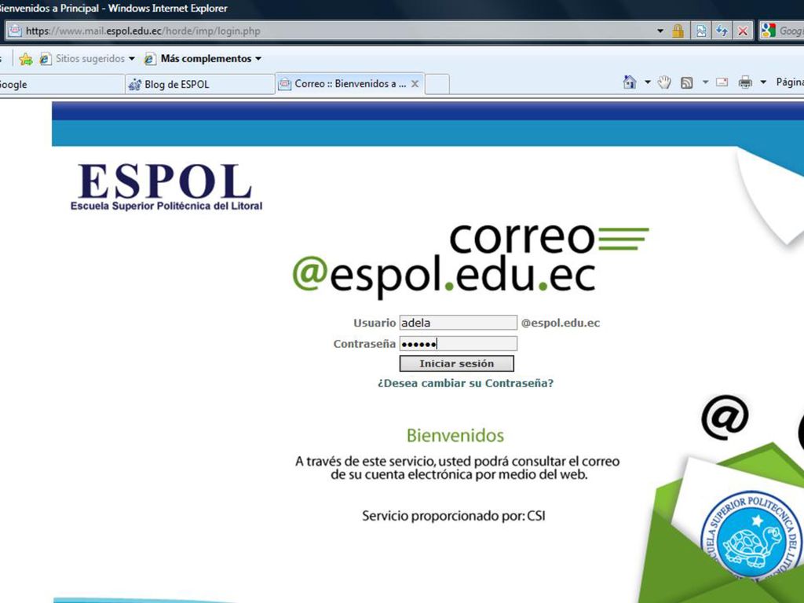Click the Favorites star icon
The width and height of the screenshot is (804, 603).
pyautogui.click(x=25, y=59)
